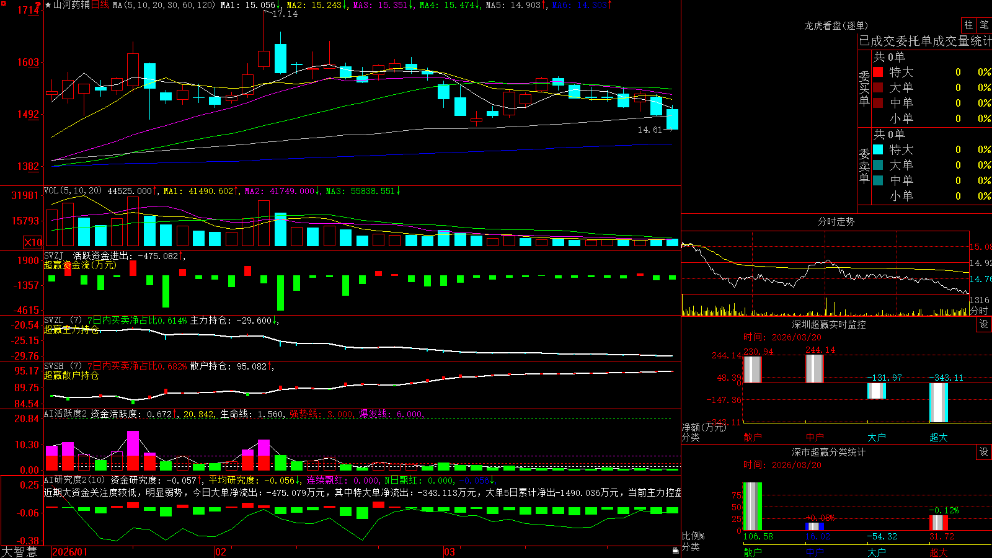
Task: Click the 2026/01 date marker on the timeline
Action: click(69, 552)
